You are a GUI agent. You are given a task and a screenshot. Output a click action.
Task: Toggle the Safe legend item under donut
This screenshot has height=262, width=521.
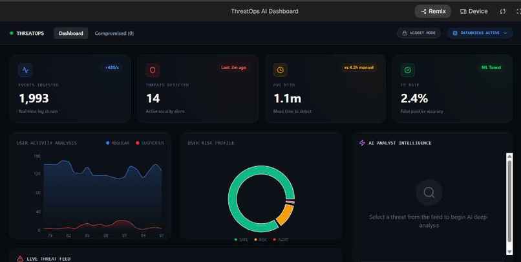pos(241,240)
